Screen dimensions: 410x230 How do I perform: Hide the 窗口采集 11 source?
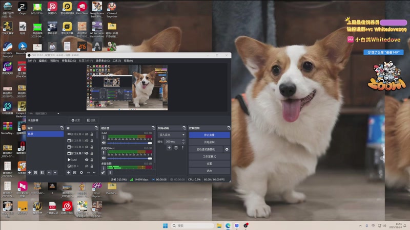[x=87, y=153]
